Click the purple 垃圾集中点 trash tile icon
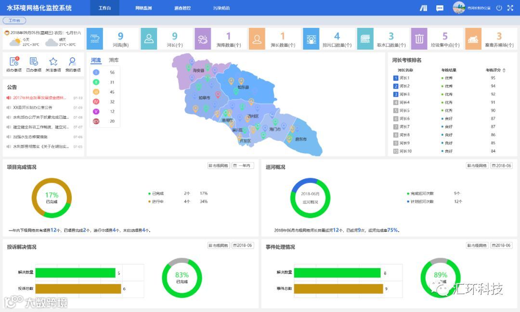Screen dimensions: 520x312 click(419, 39)
